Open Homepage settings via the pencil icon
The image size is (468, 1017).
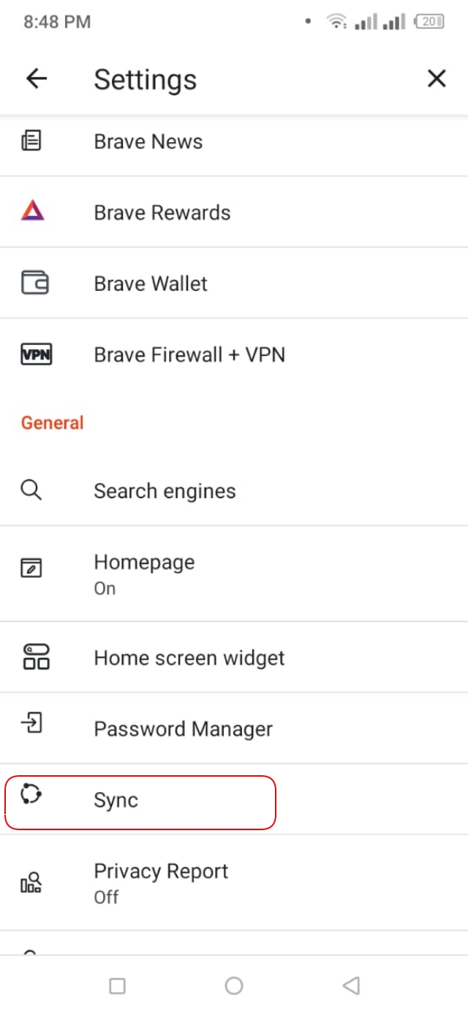point(31,569)
